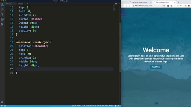Open the browser profile avatar
This screenshot has height=107, width=191.
(186, 6)
